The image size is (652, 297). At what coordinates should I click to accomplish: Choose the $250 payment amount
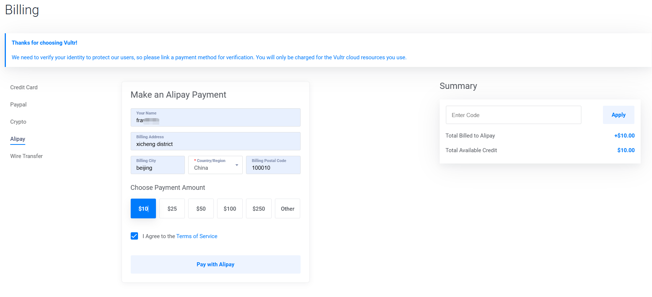(x=259, y=208)
